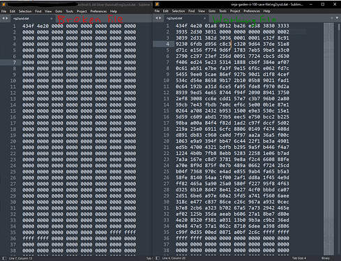Open the Find menu in the left window
The height and width of the screenshot is (261, 341).
38,11
